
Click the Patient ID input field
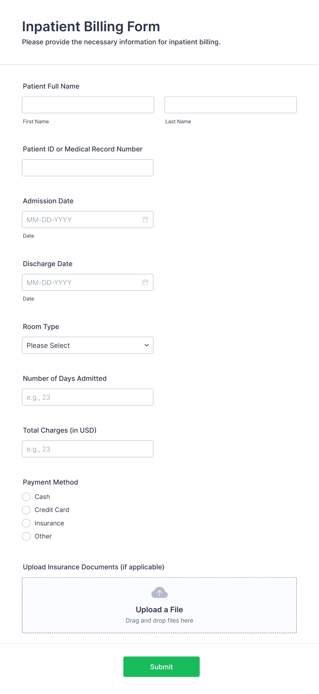coord(87,168)
